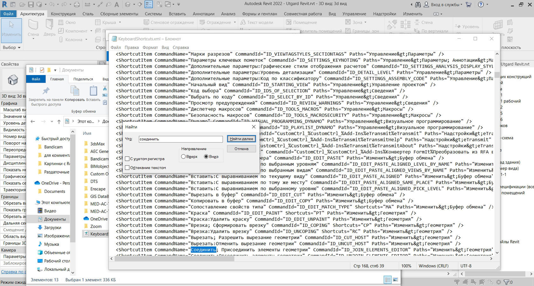
Task: Click the default 3D view house icon
Action: pyautogui.click(x=127, y=4)
